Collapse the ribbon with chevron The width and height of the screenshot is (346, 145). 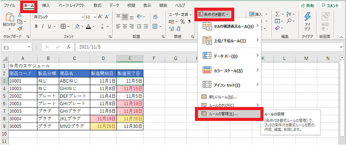point(341,37)
